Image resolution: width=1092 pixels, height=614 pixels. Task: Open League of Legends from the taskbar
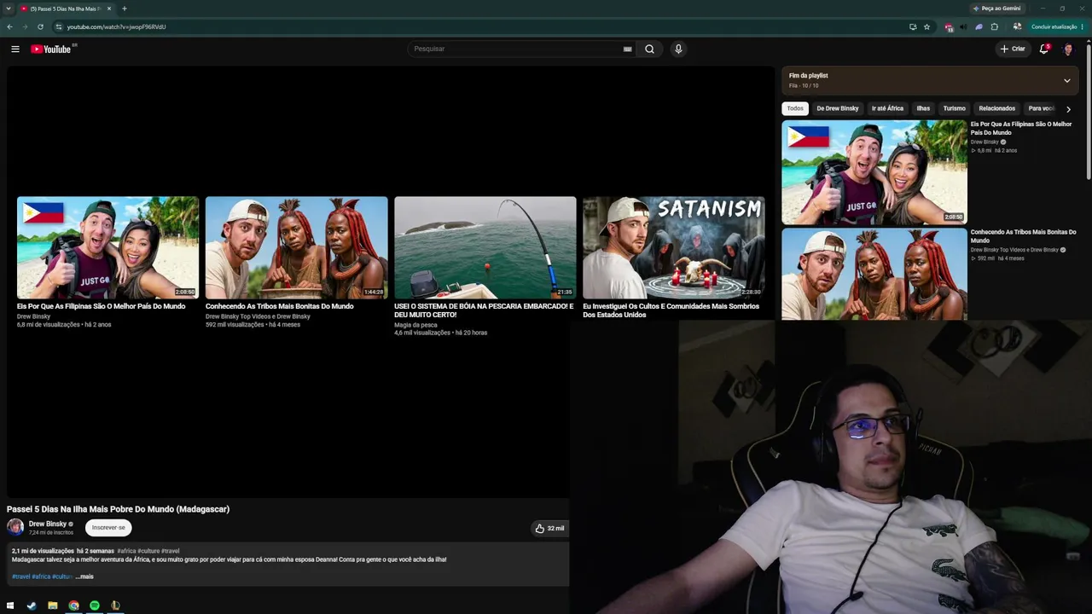[x=115, y=605]
